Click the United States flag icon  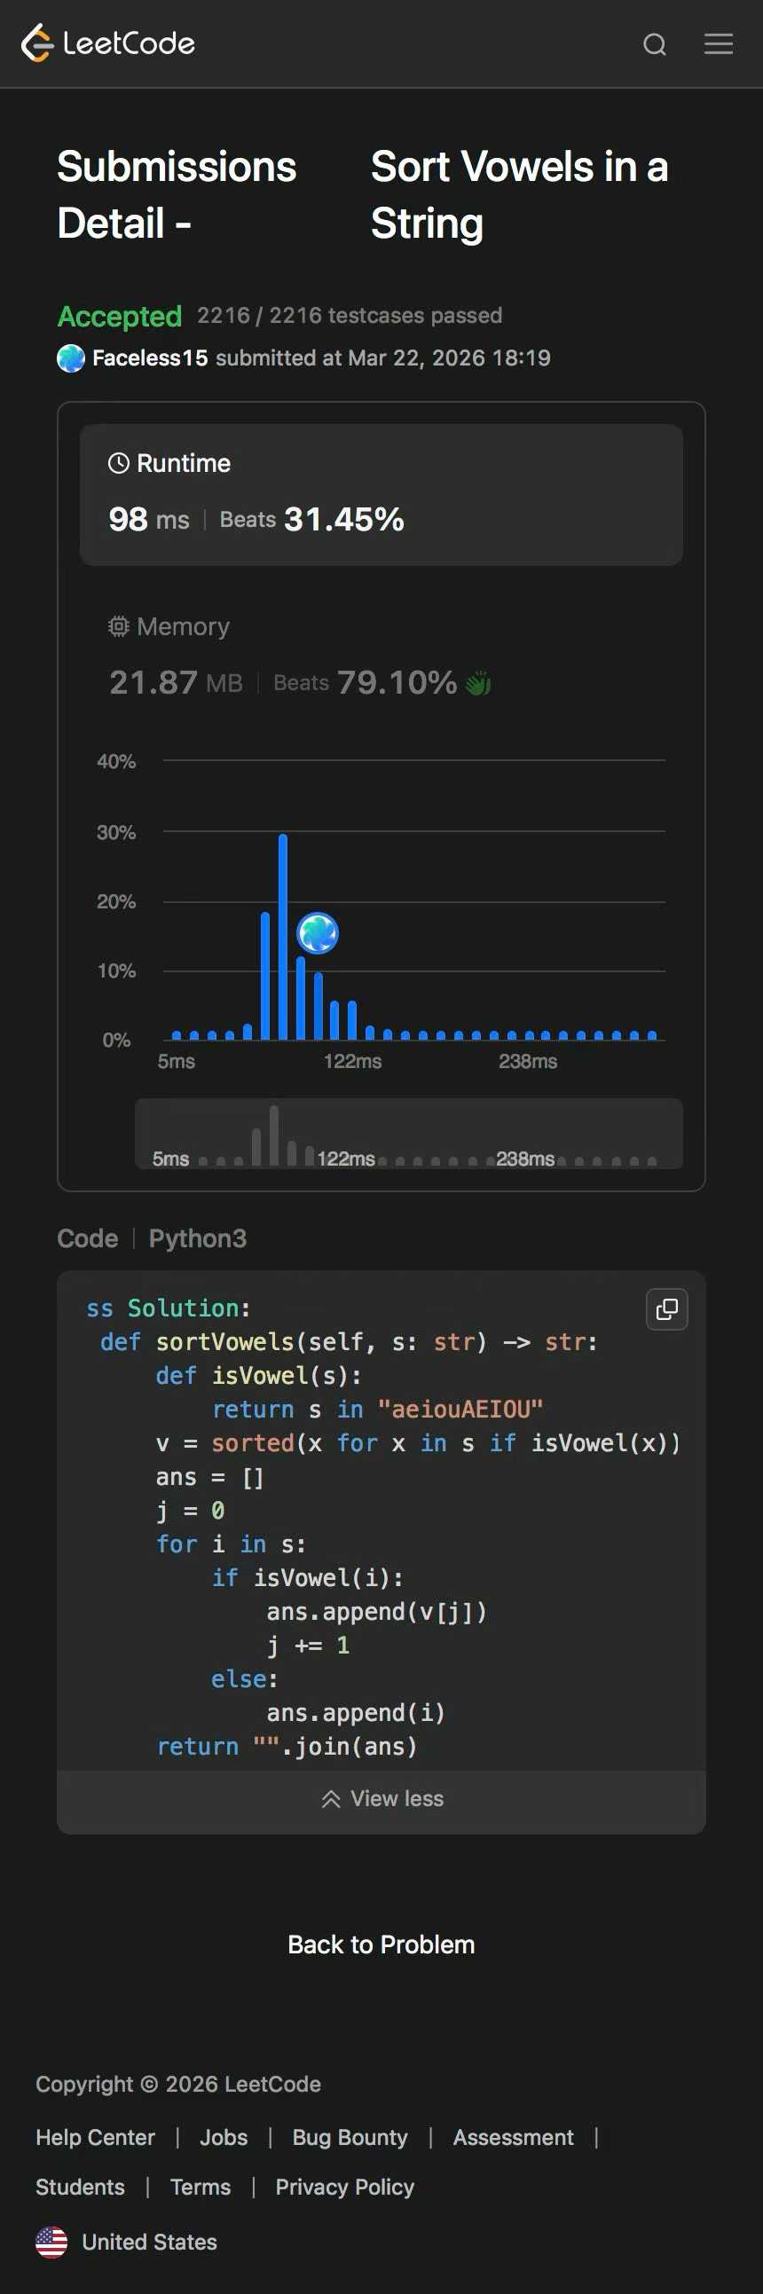click(51, 2242)
